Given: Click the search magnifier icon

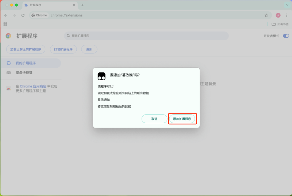Looking at the screenshot, I should [x=68, y=35].
